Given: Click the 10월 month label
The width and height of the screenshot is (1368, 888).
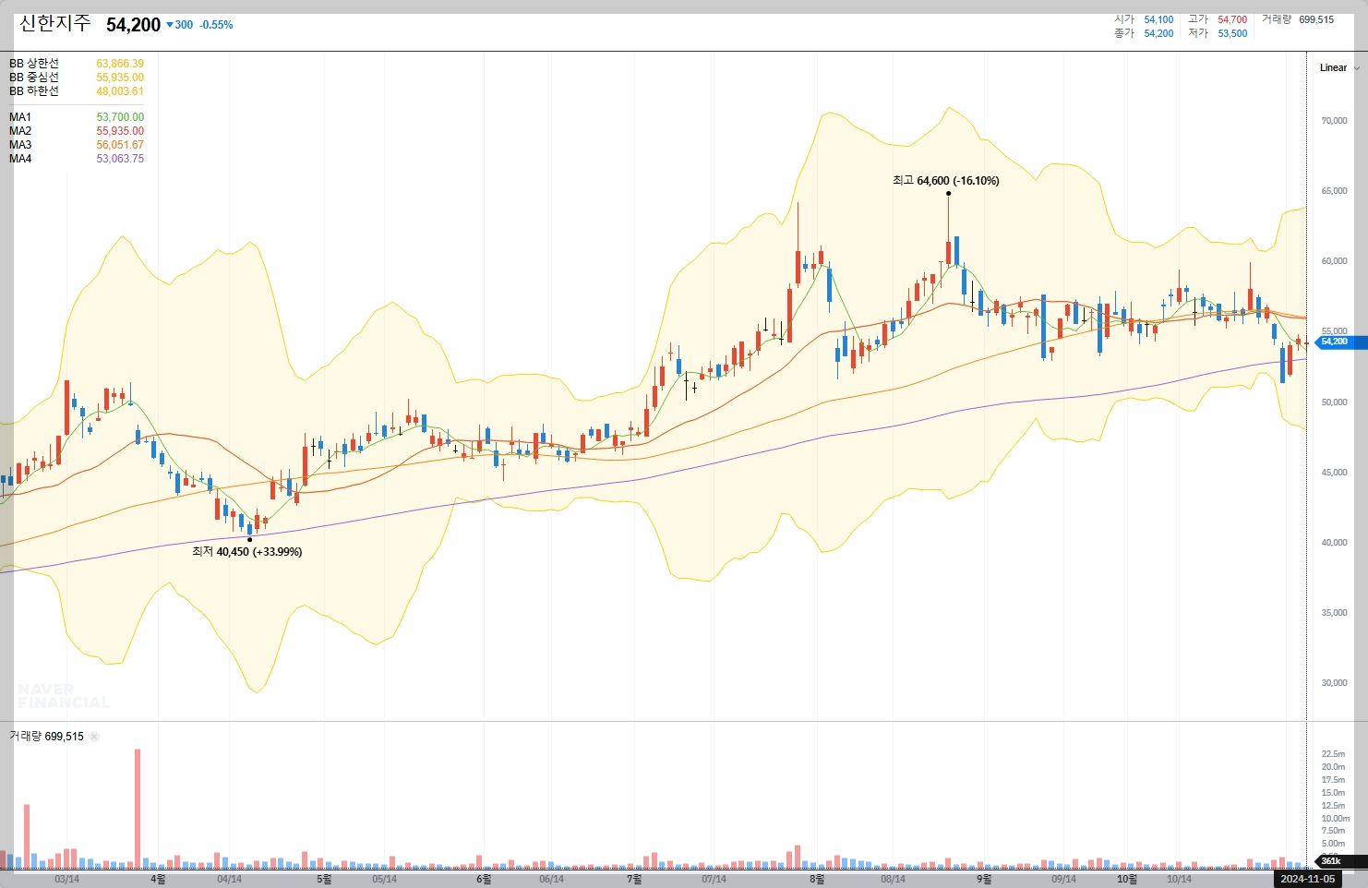Looking at the screenshot, I should pyautogui.click(x=1127, y=879).
